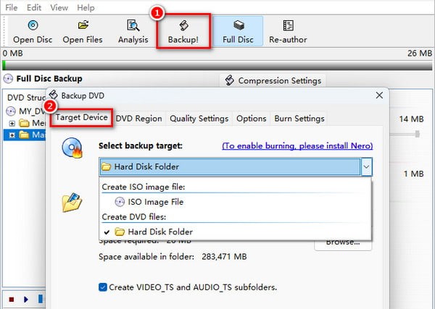Click the Browse... button
The height and width of the screenshot is (309, 435).
tap(343, 242)
